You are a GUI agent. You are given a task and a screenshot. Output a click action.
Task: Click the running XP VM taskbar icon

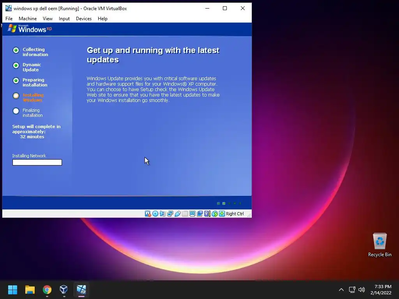(81, 290)
